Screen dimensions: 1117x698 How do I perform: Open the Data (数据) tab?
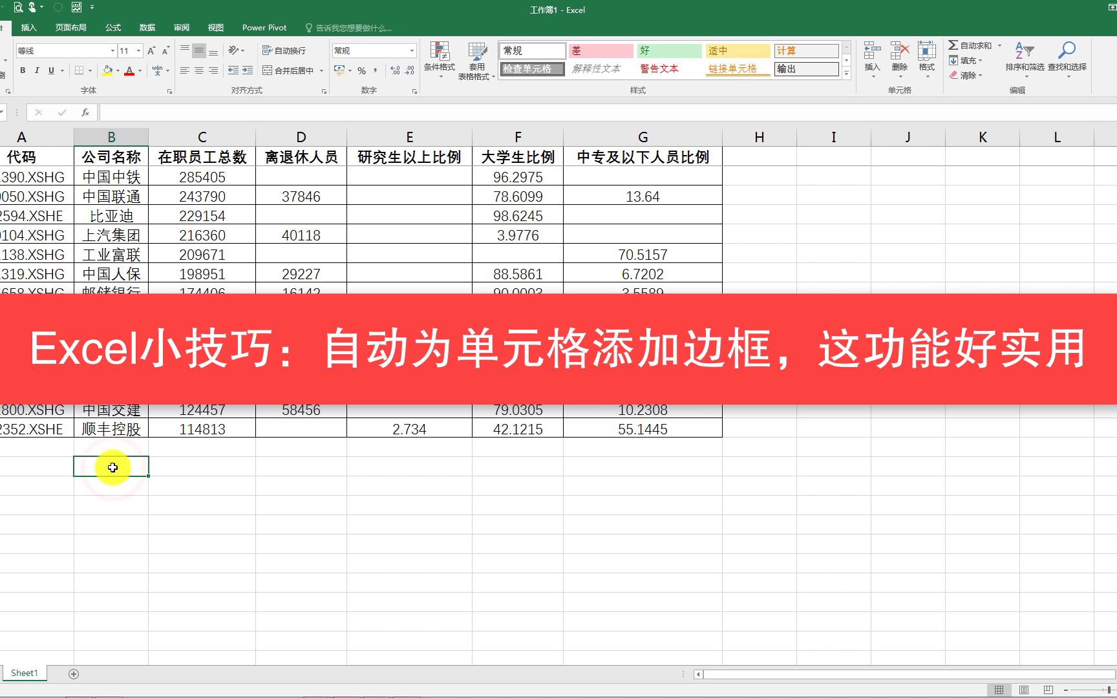[147, 28]
